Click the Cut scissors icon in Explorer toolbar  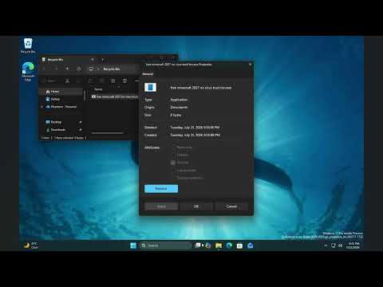click(x=67, y=81)
